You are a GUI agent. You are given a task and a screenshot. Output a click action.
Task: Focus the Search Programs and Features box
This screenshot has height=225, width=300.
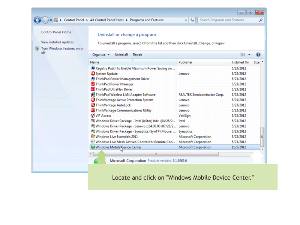tap(231, 20)
